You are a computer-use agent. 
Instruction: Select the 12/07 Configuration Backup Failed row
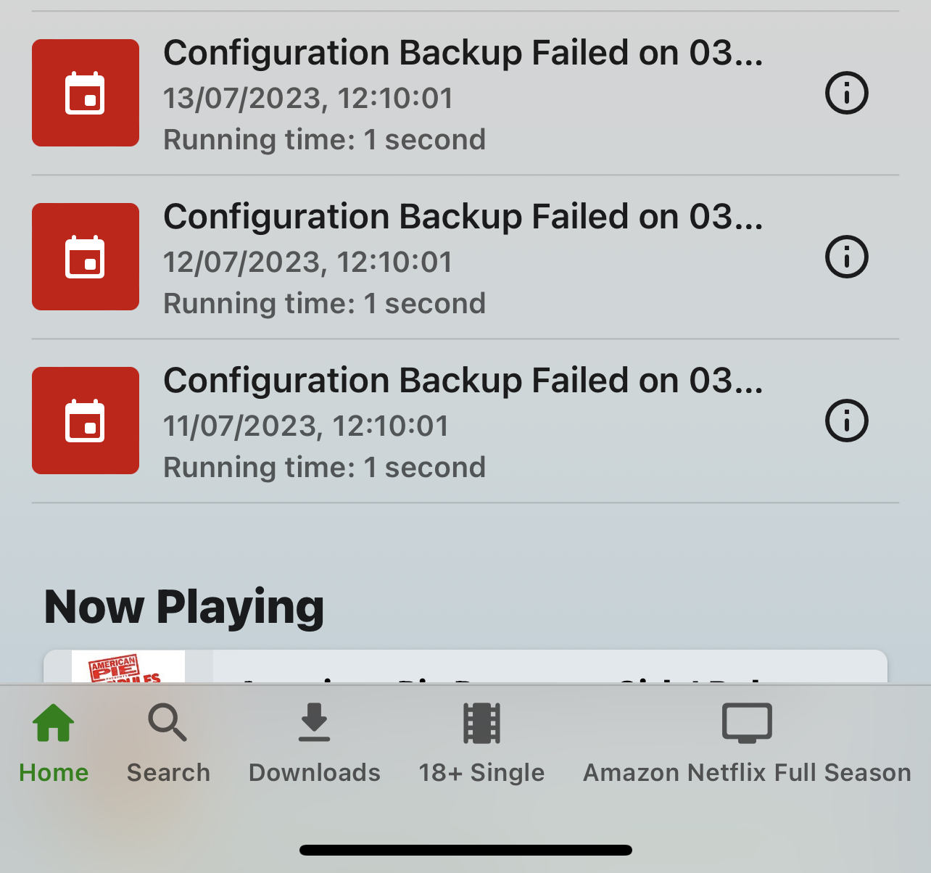464,257
